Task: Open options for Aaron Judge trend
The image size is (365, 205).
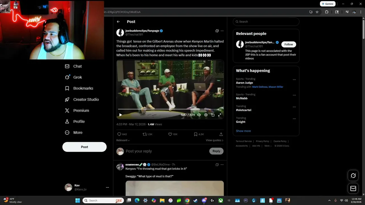Action: click(x=294, y=80)
